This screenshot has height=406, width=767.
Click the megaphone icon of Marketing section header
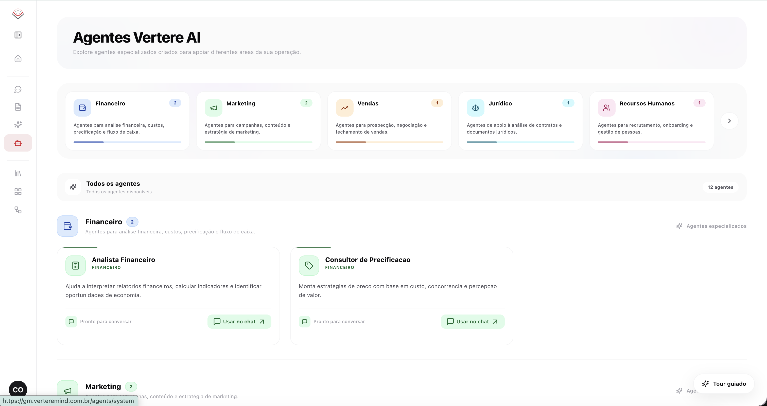click(x=67, y=391)
